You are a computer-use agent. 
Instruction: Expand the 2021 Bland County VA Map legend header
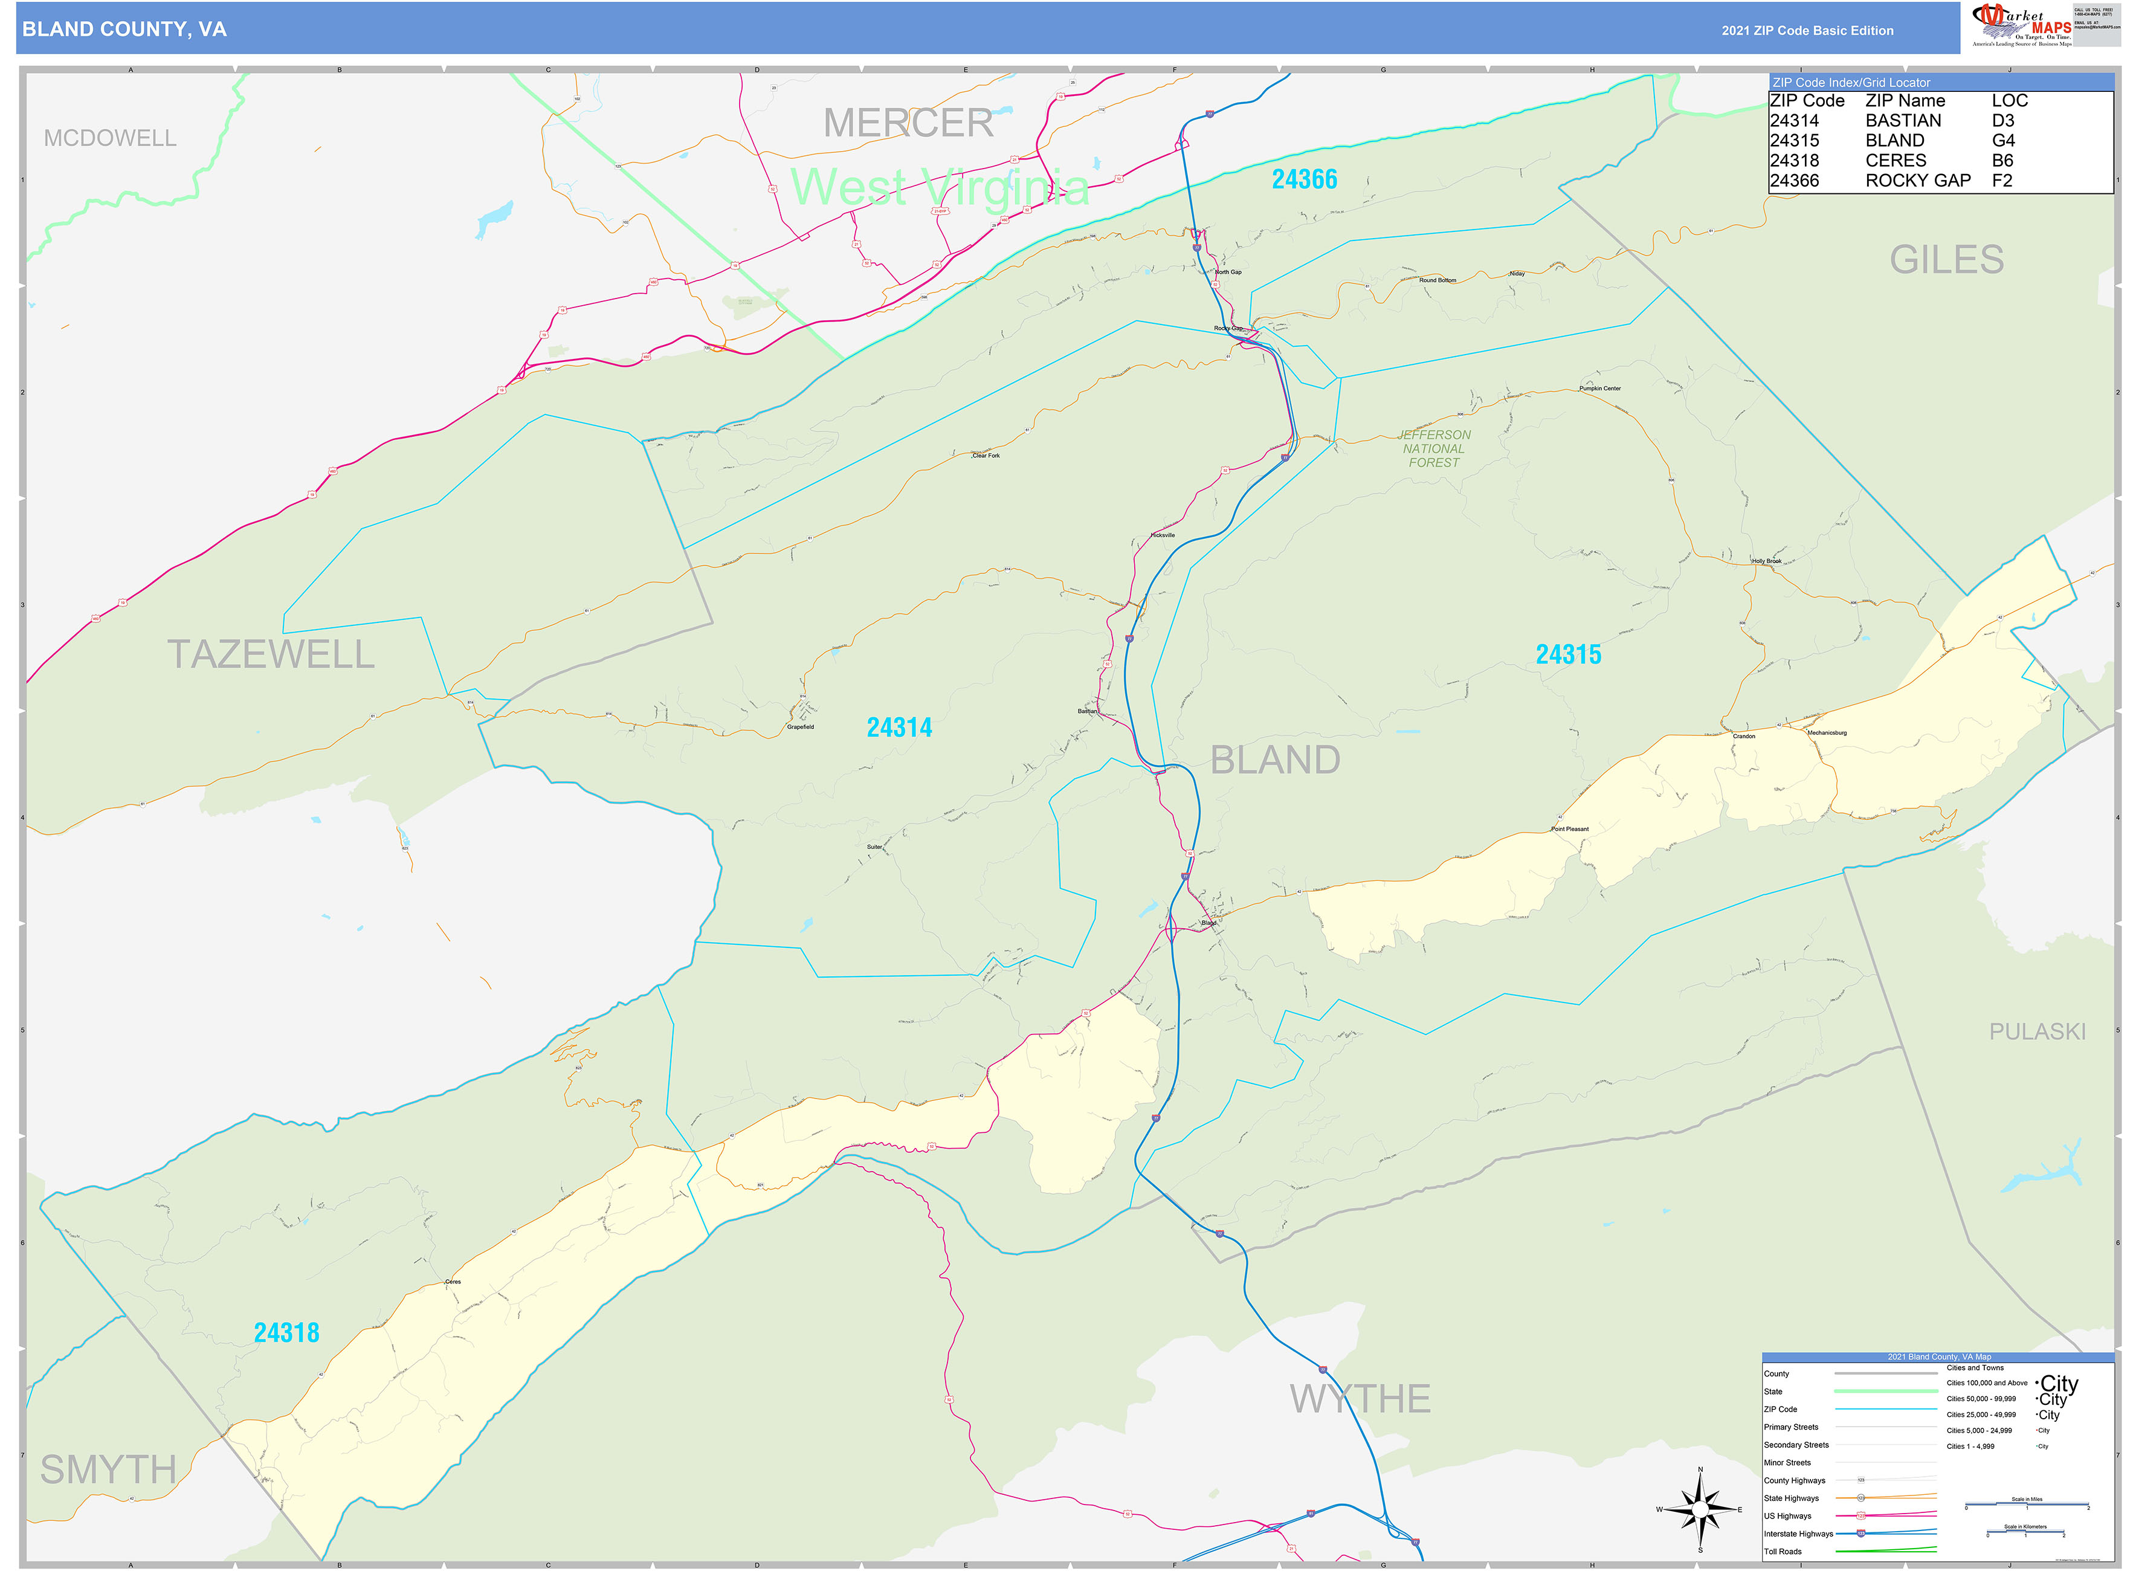click(x=1940, y=1357)
